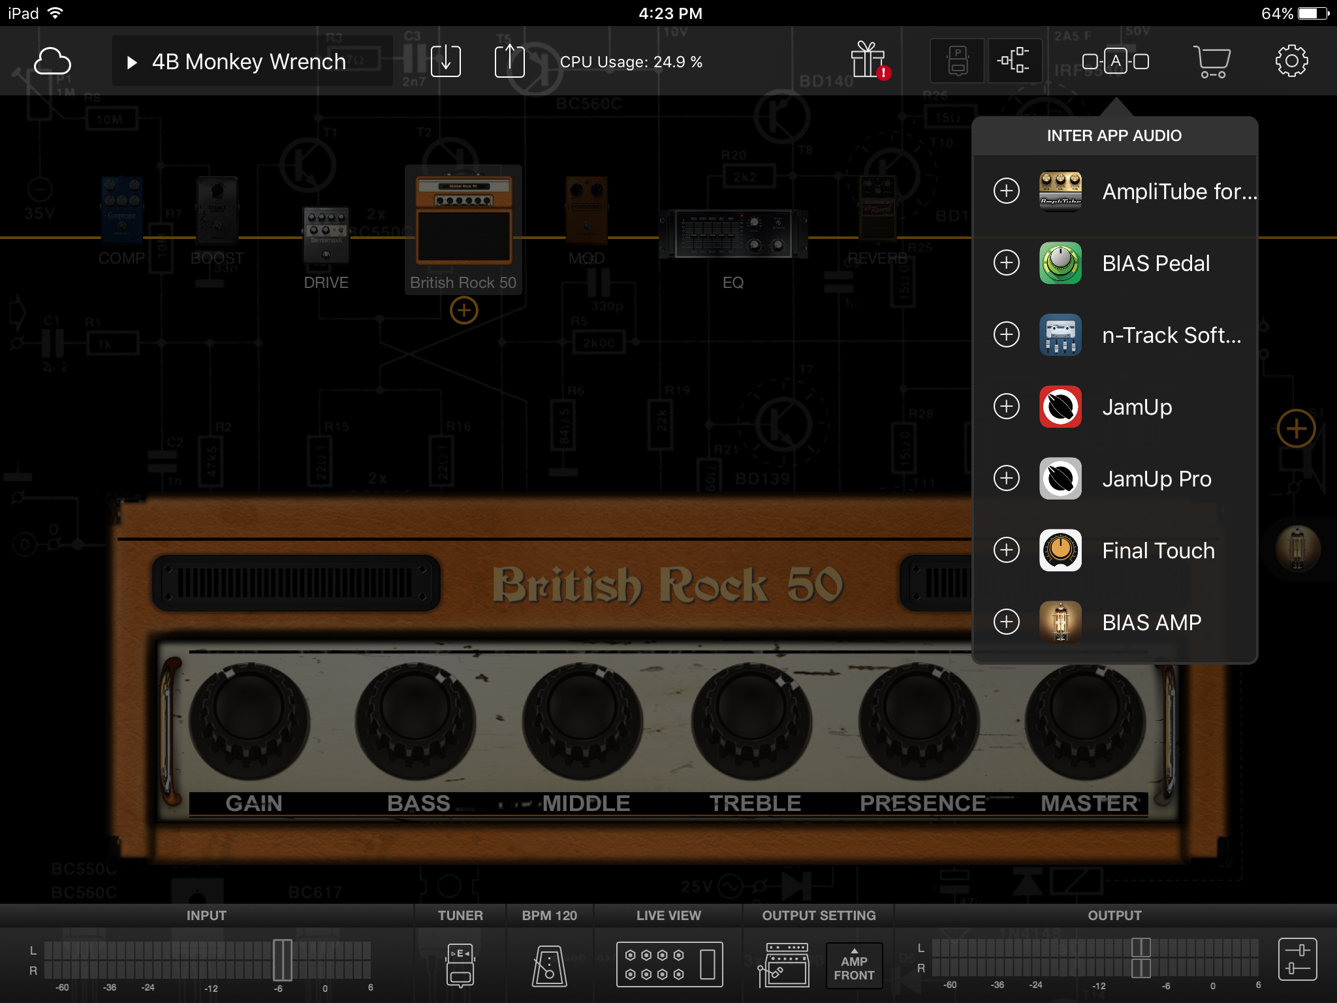Open the BPM metronome icon
This screenshot has height=1003, width=1337.
pyautogui.click(x=549, y=965)
